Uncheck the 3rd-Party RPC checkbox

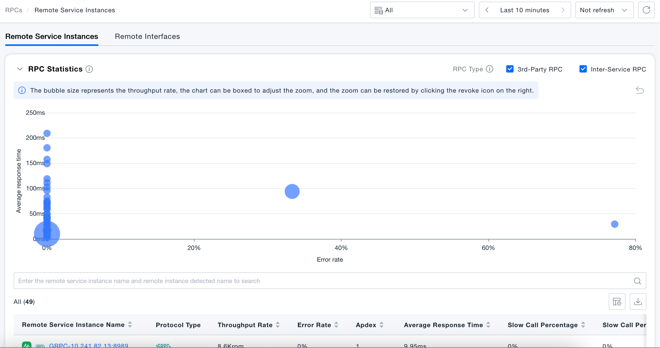[510, 69]
